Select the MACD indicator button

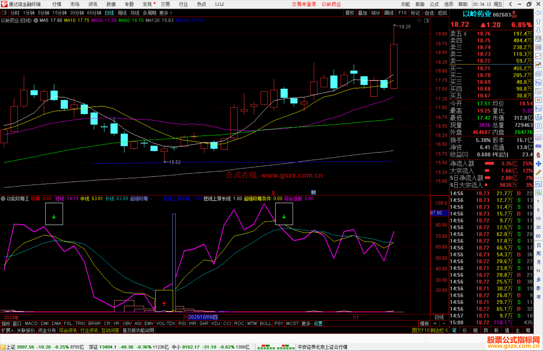(x=31, y=324)
